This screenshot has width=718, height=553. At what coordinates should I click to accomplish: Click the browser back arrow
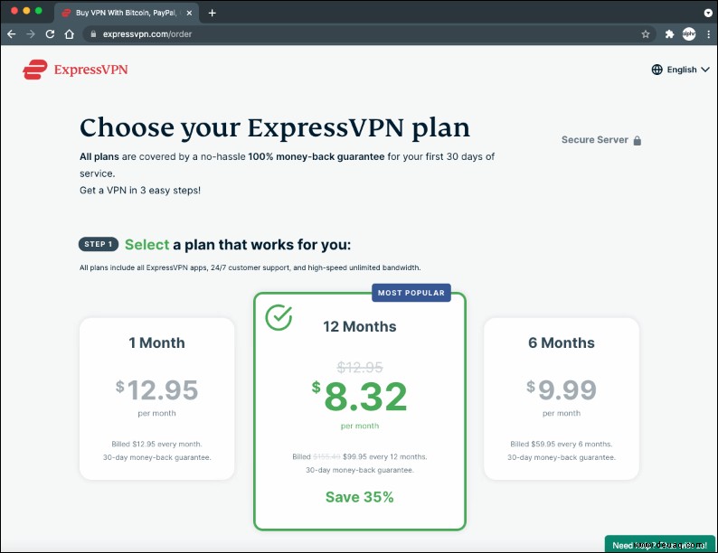point(12,34)
